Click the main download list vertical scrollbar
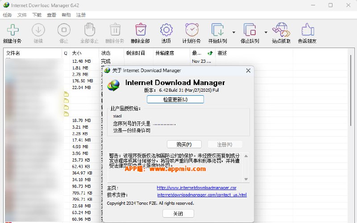Image resolution: width=357 pixels, height=223 pixels. click(x=351, y=90)
